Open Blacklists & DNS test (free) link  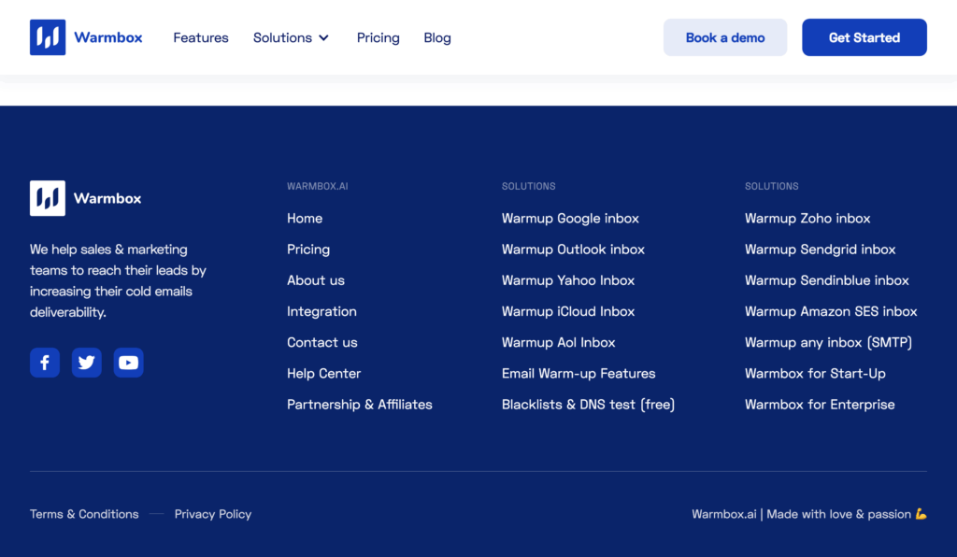tap(589, 405)
